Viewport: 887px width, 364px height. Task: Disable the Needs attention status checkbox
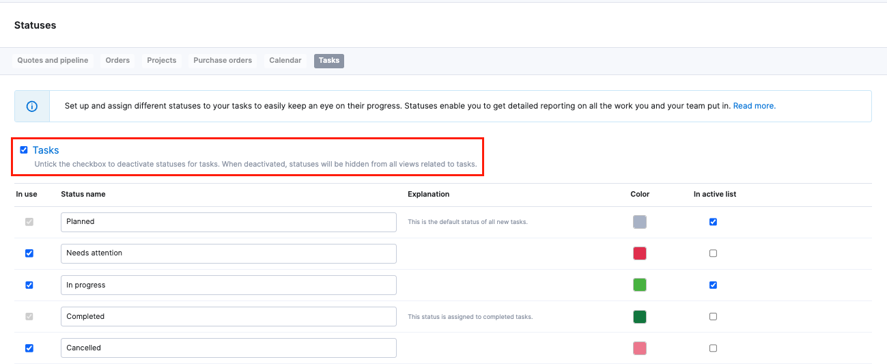pyautogui.click(x=29, y=253)
